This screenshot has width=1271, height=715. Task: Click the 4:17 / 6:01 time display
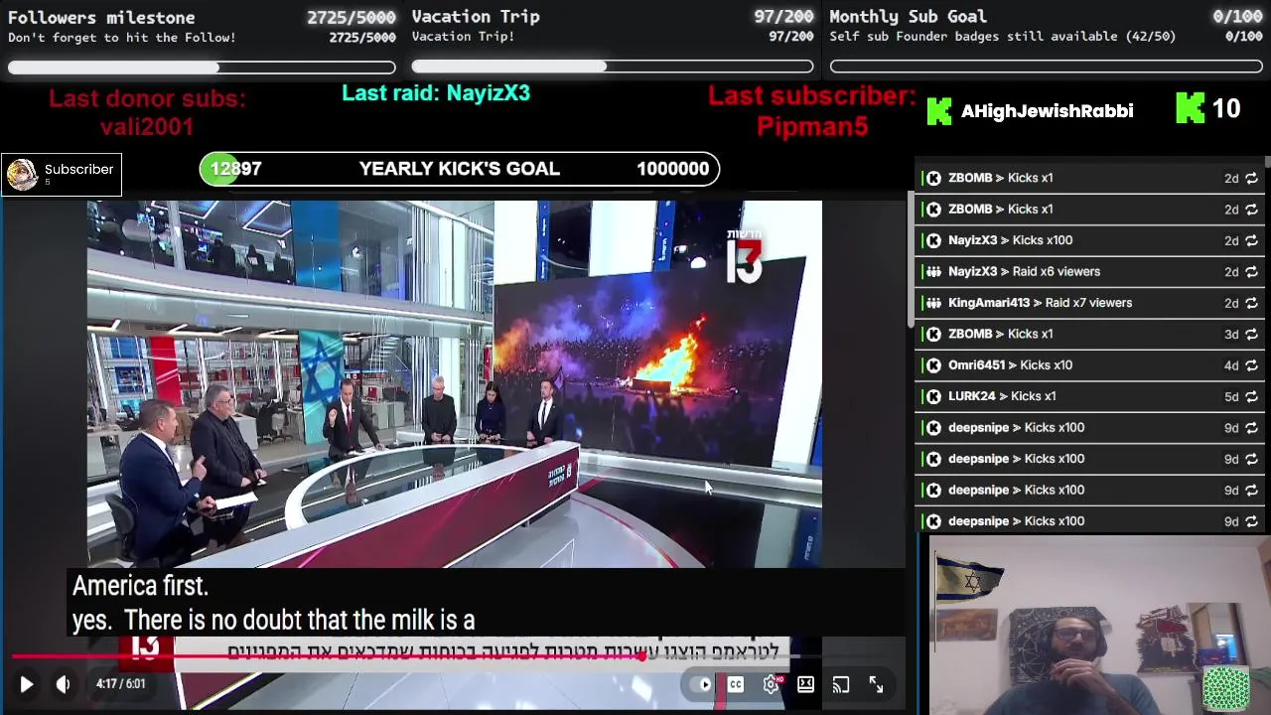(121, 684)
